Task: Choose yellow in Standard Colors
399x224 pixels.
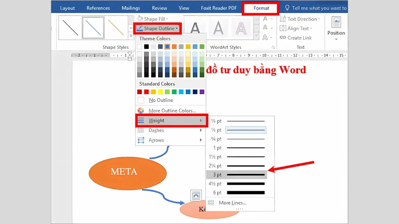Action: point(160,92)
